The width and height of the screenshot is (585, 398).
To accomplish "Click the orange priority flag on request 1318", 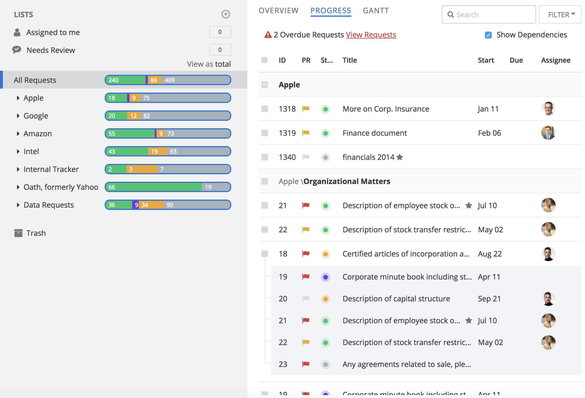I will click(x=306, y=109).
